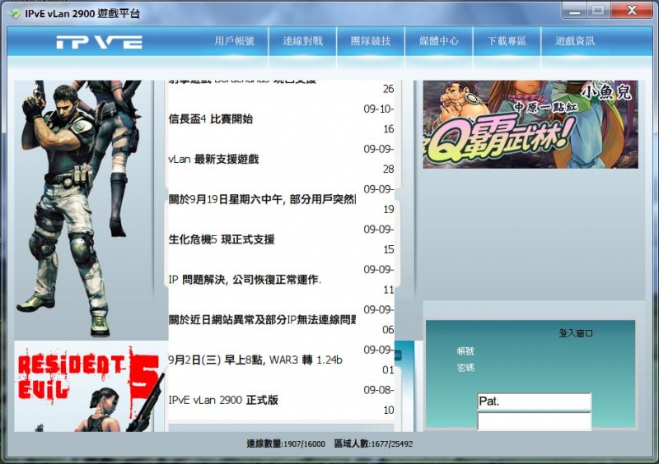Click the Q霸武林 game banner

click(530, 124)
